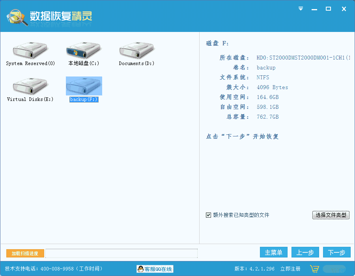Go back with 上一步 button
The image size is (355, 276).
coord(305,252)
